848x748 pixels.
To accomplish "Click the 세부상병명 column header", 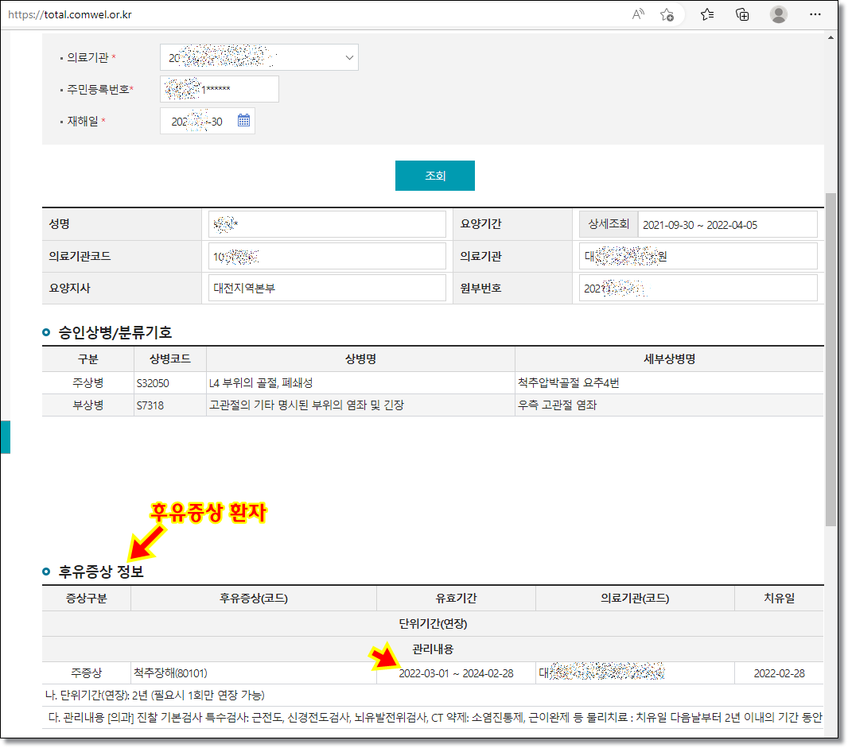I will point(670,358).
